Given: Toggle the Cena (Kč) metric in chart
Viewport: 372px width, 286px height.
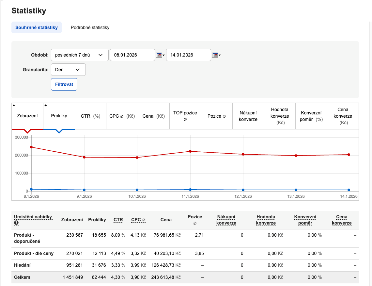Looking at the screenshot, I should point(153,116).
